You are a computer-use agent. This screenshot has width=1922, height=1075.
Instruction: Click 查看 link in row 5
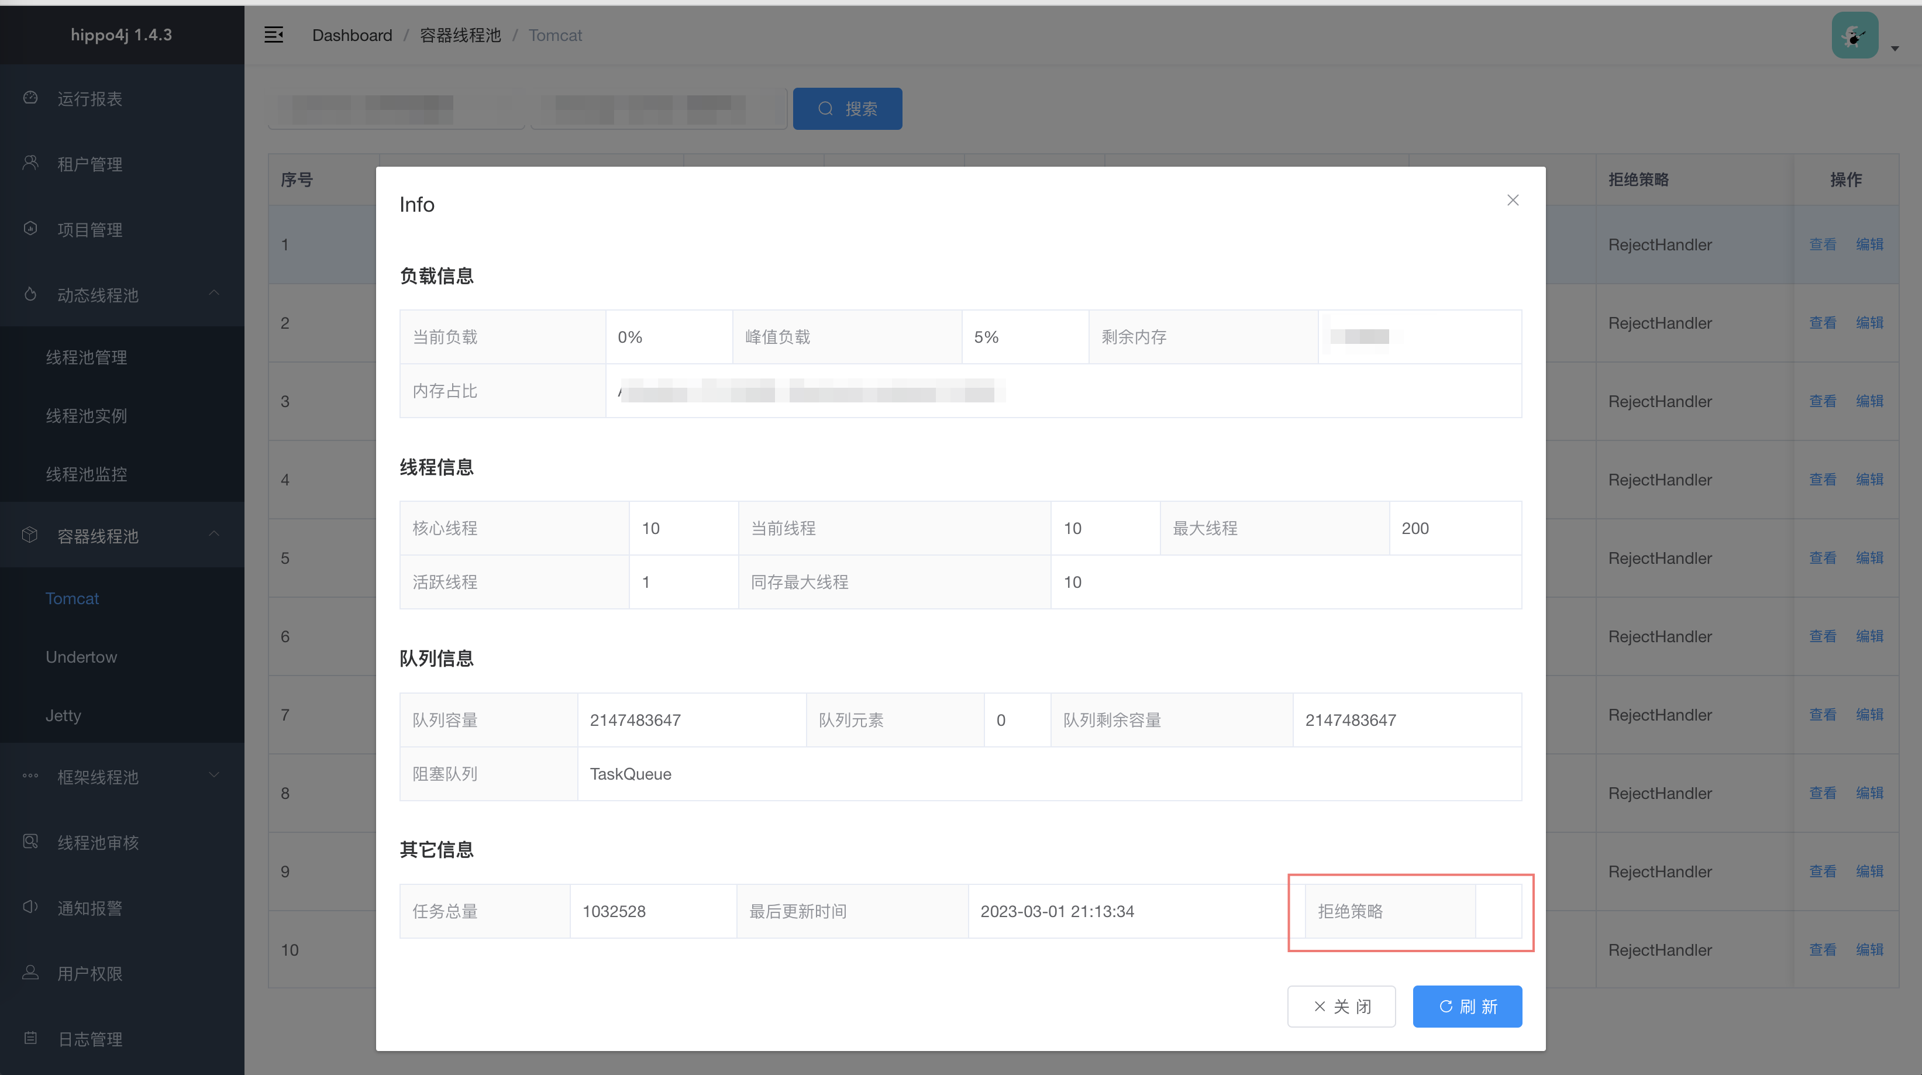[x=1823, y=558]
